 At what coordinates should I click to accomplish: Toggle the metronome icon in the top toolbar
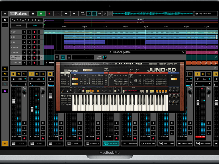89,13
